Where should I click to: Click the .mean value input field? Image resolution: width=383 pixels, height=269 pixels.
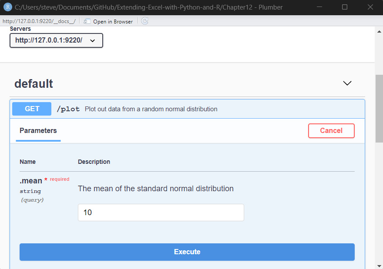[x=161, y=213]
